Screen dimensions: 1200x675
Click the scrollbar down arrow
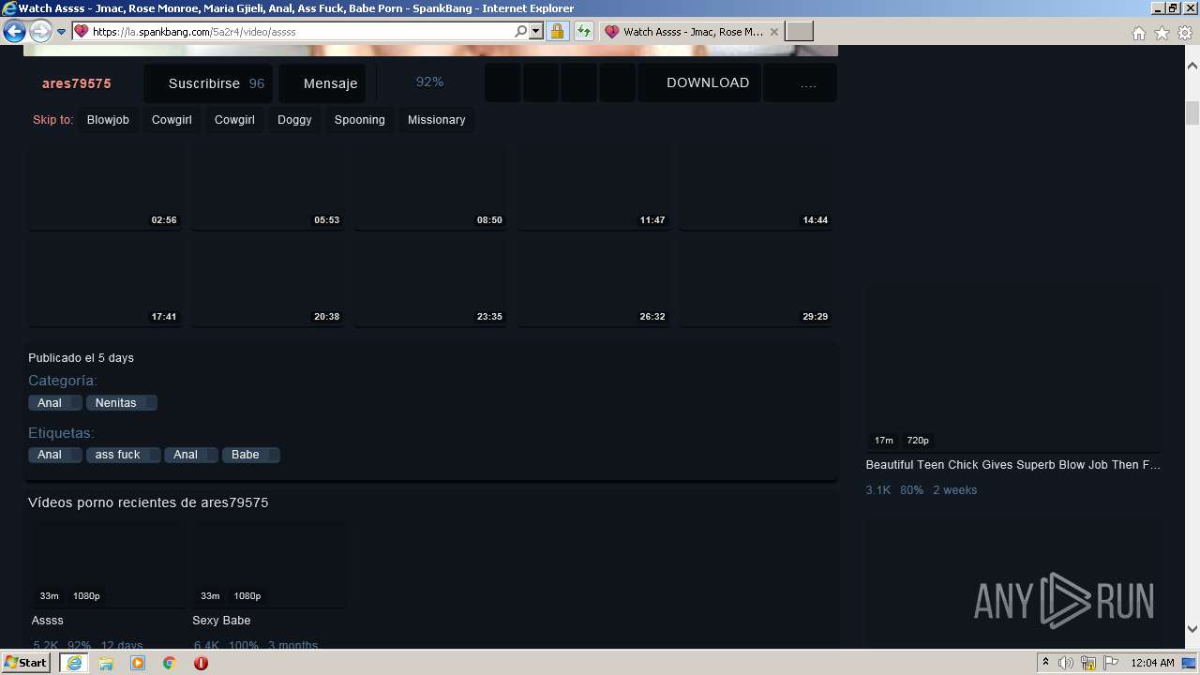(1192, 629)
